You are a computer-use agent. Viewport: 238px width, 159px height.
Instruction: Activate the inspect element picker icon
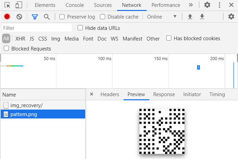click(x=7, y=5)
